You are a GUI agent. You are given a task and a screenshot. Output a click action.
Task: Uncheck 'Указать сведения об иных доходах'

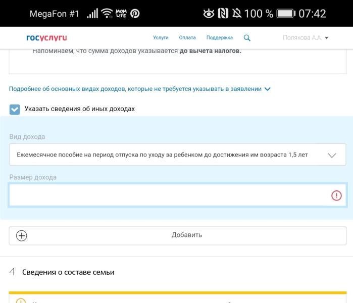(15, 109)
